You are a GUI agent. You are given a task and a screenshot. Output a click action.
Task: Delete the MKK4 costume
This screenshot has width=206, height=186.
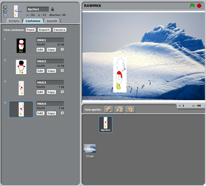point(62,113)
